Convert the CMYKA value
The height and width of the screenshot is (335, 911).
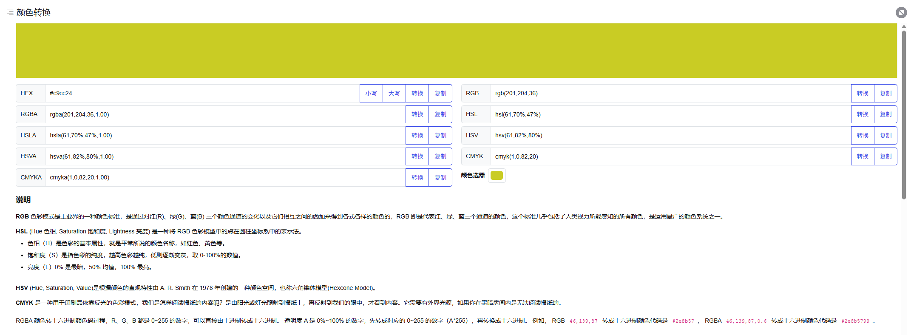coord(417,178)
